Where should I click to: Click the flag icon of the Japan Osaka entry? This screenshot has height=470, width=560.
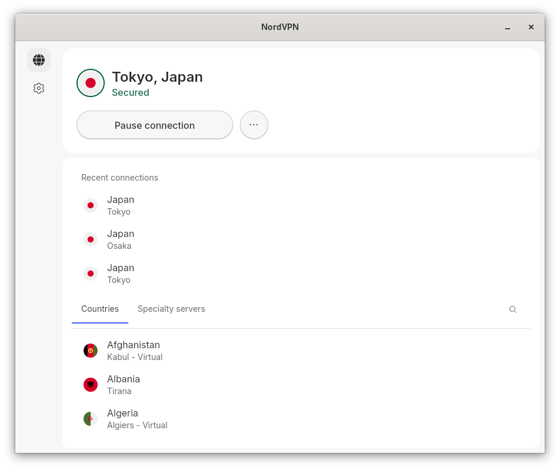[x=91, y=239]
